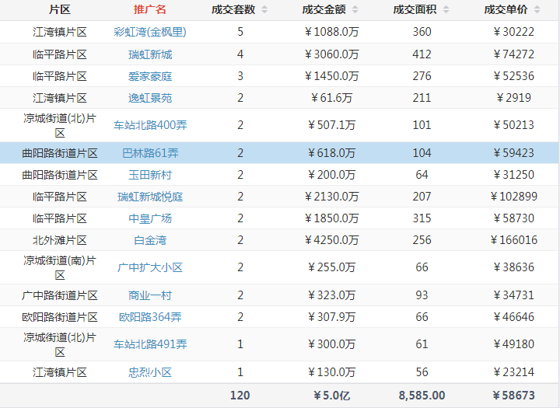Select 凉城街道(南)片区 district cell
560x408 pixels.
[60, 267]
